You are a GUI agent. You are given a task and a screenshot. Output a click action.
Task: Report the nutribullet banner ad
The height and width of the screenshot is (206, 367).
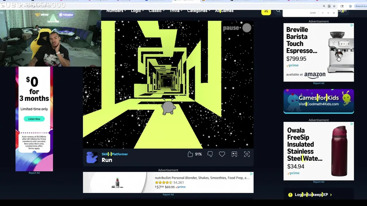tap(168, 195)
